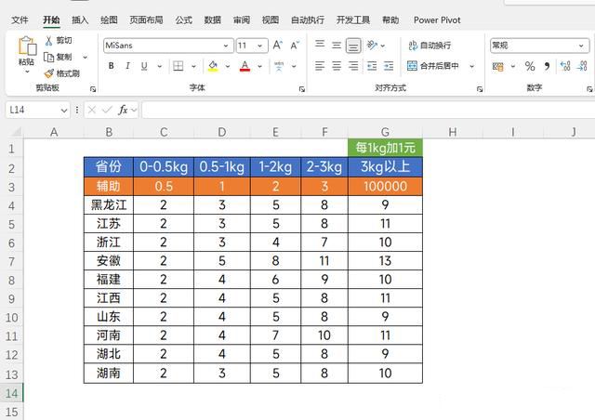
Task: Switch to the Page Layout (页面布局) tab
Action: click(146, 20)
